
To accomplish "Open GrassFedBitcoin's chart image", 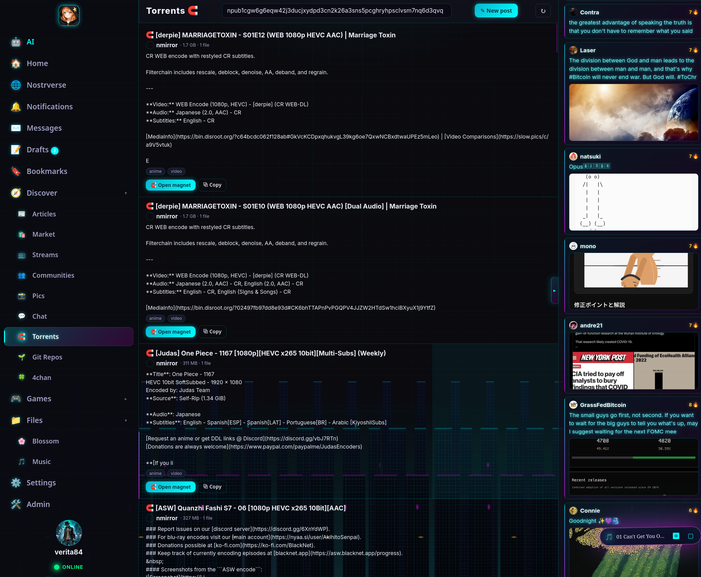I will point(633,467).
